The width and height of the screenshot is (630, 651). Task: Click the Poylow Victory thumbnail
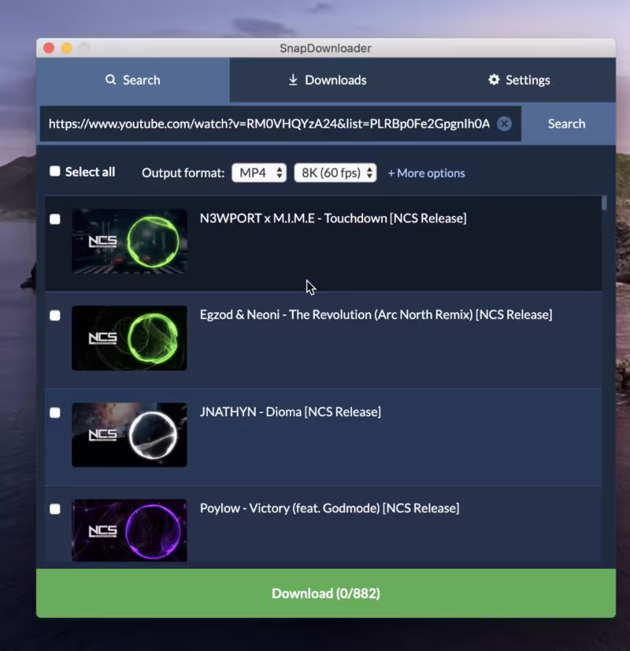pos(129,530)
